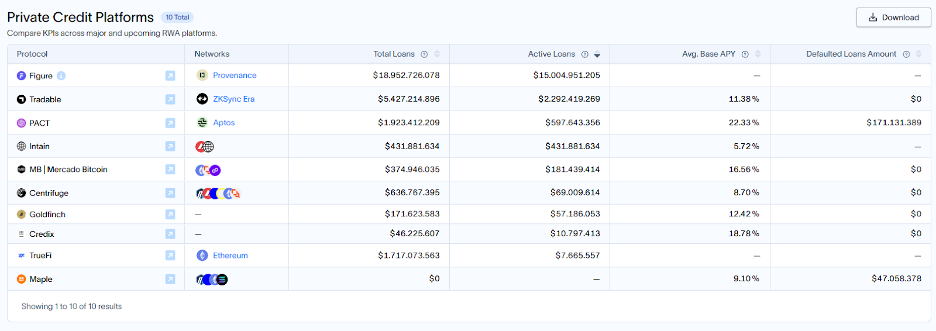This screenshot has height=331, width=936.
Task: Click Maple's defaulted amount $47.058.378
Action: point(896,279)
